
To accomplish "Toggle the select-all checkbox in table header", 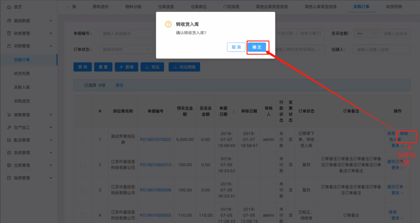I will pyautogui.click(x=83, y=111).
